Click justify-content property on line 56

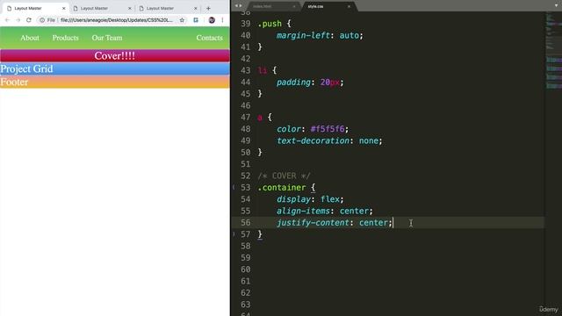pyautogui.click(x=313, y=223)
